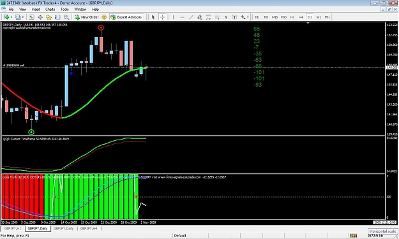Viewport: 399px width, 239px height.
Task: Select the Text (A) tool
Action: (226, 17)
